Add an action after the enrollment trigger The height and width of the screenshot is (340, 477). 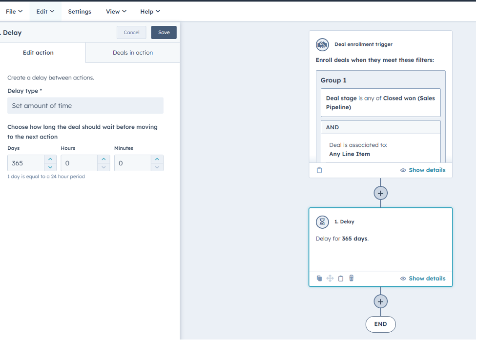380,193
